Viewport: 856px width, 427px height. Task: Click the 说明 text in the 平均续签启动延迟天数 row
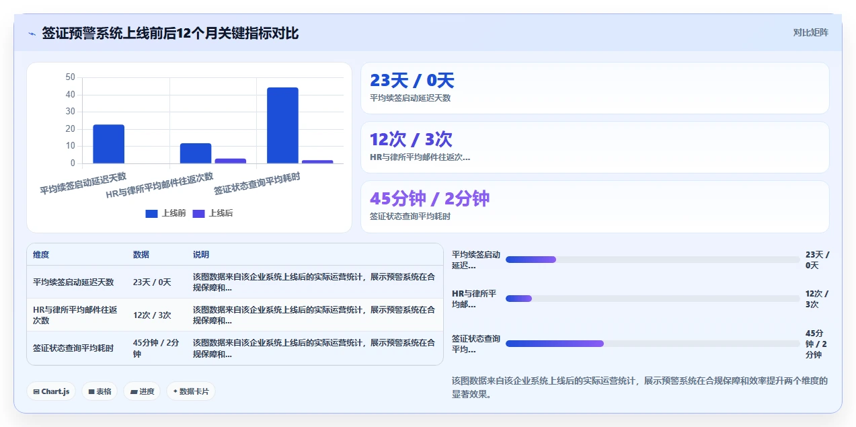point(314,282)
